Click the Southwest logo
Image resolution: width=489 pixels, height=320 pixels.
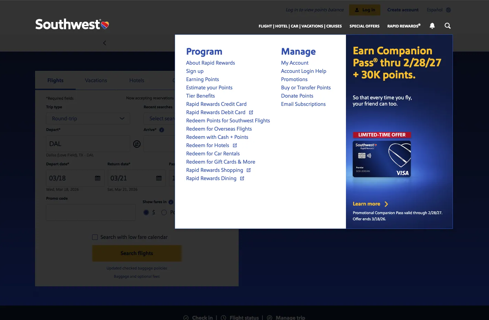72,24
